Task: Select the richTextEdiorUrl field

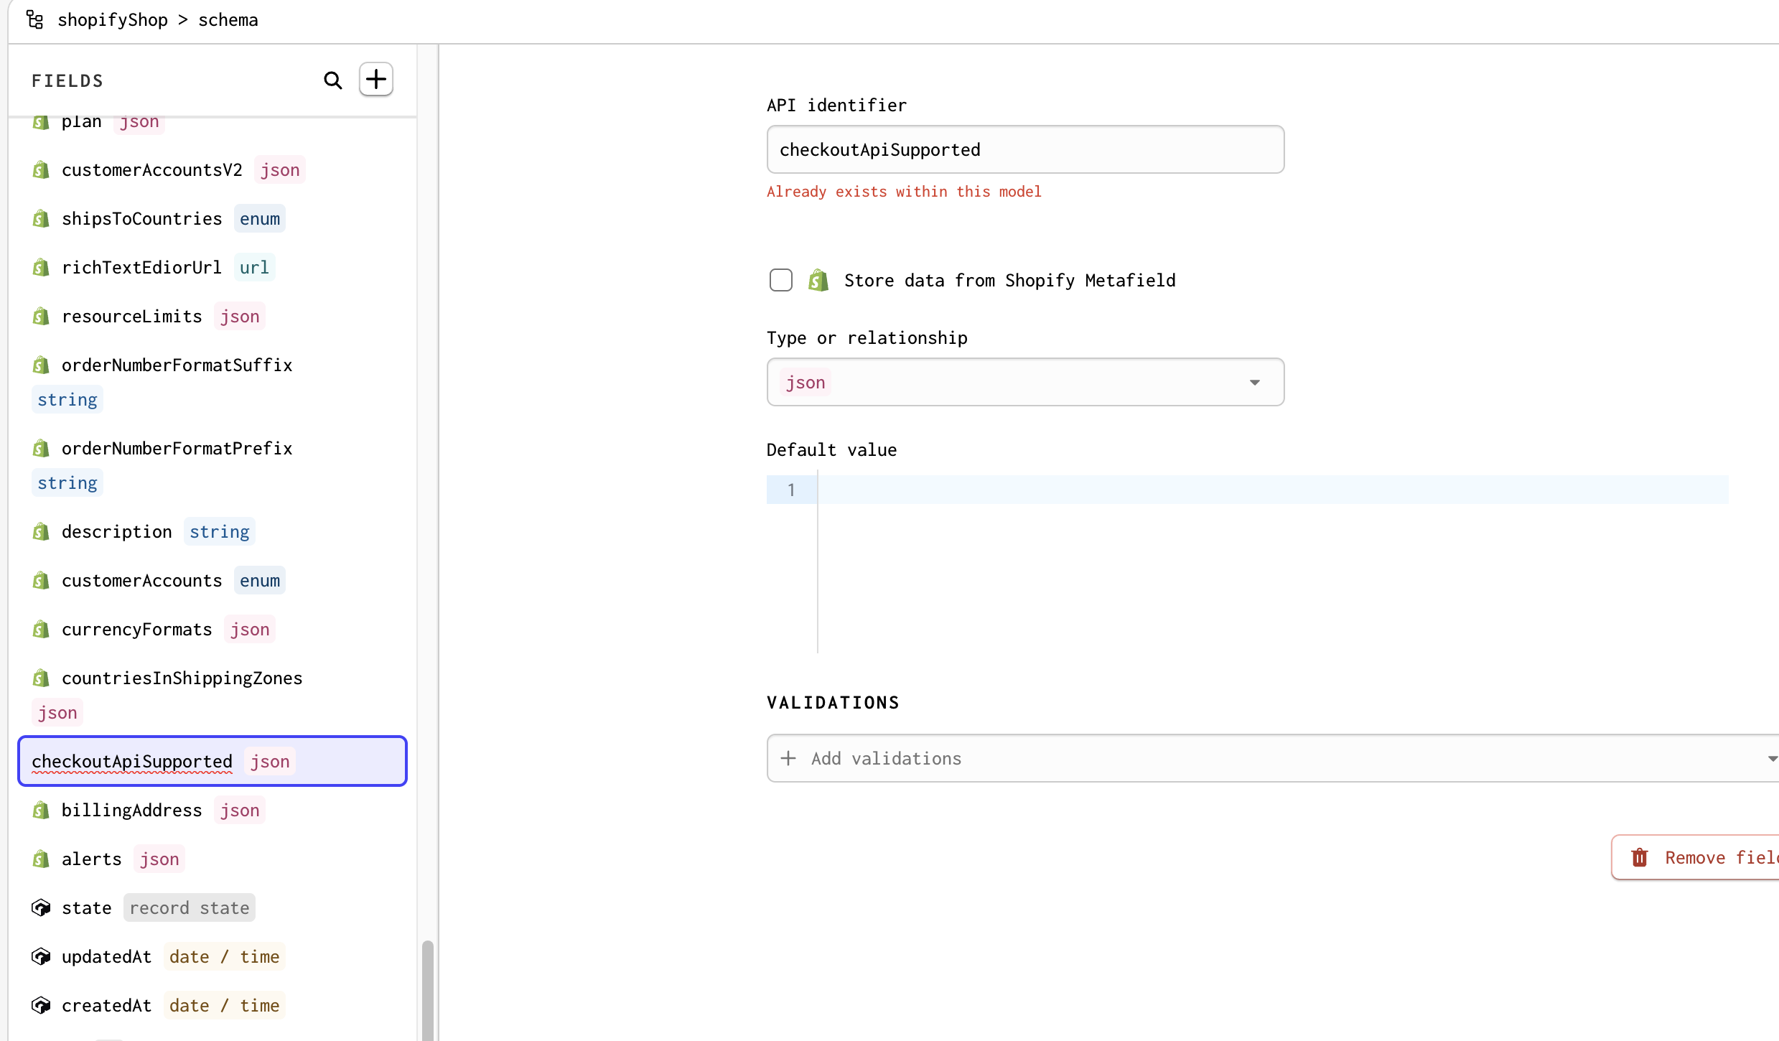Action: click(x=213, y=268)
